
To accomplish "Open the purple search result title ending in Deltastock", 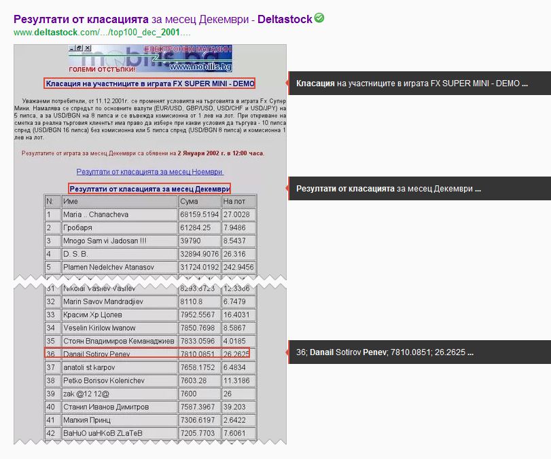I will tap(162, 19).
